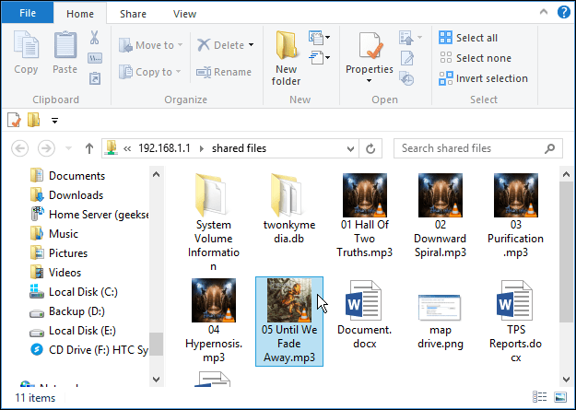Screen dimensions: 576x410
Task: Select map drive.png image file
Action: click(441, 321)
